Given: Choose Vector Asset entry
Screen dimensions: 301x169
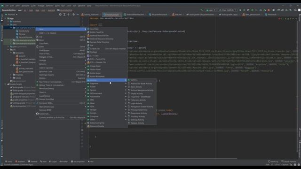Looking at the screenshot, I should [x=107, y=69].
